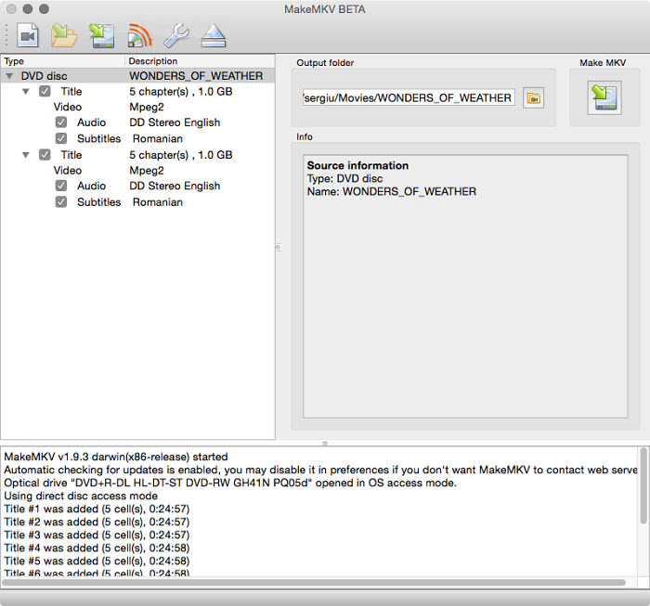The height and width of the screenshot is (606, 650).
Task: Open video files with camera toolbar icon
Action: click(x=28, y=35)
